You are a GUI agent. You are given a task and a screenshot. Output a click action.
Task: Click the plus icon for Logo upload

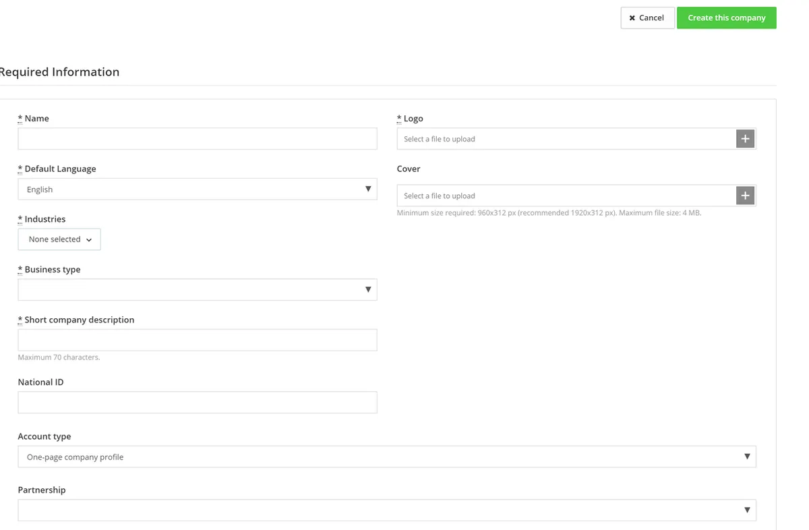(x=745, y=139)
